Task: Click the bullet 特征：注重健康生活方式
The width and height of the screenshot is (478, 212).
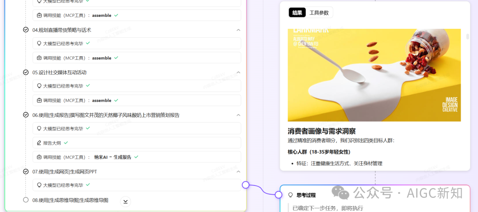Action: [339, 163]
